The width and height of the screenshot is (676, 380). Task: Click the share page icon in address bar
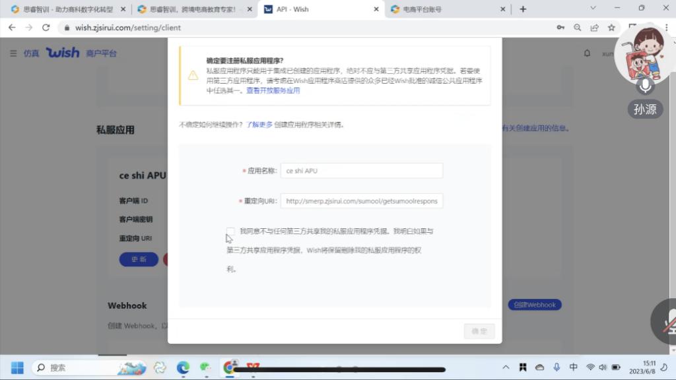[595, 28]
